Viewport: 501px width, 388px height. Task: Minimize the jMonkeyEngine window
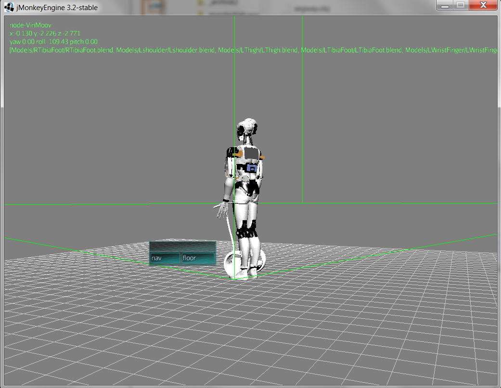445,6
